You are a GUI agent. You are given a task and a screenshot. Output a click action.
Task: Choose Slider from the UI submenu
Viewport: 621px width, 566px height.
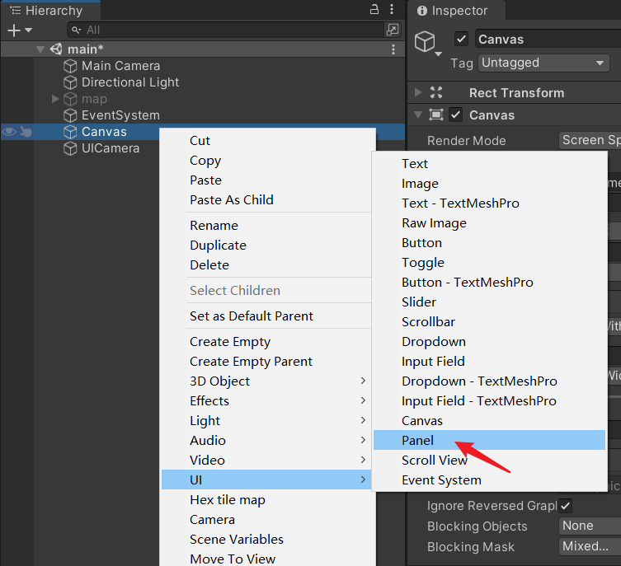tap(489, 302)
